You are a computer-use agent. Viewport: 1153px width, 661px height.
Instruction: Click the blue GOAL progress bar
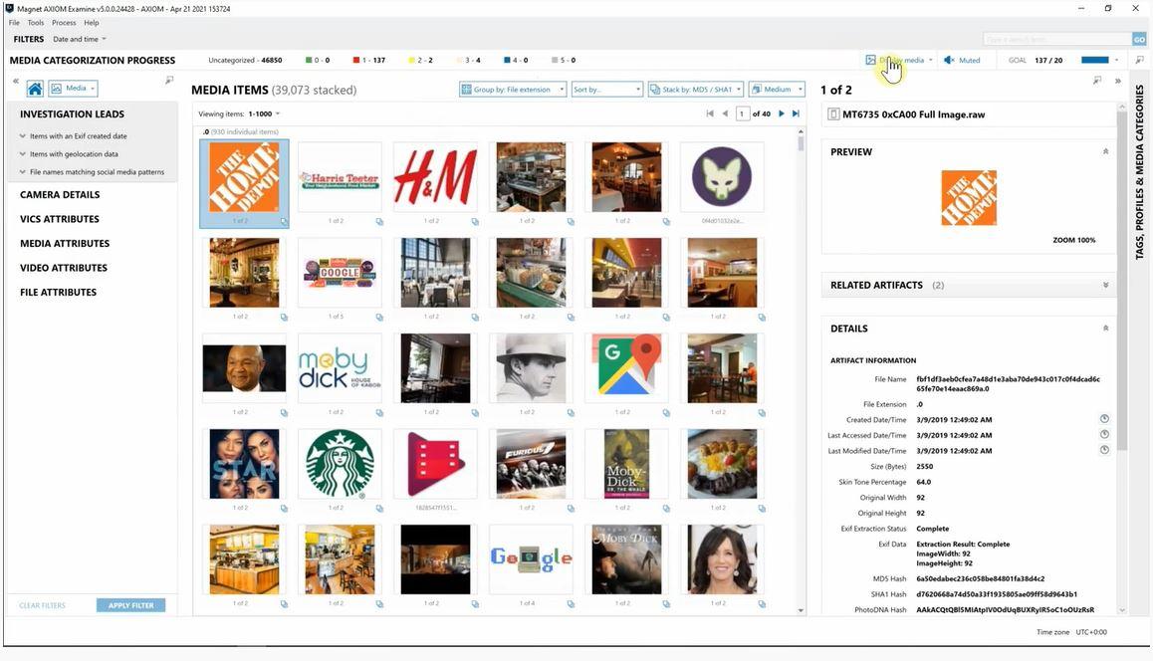(1095, 61)
